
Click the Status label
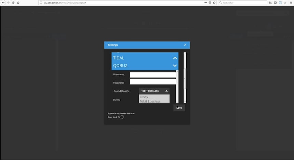117,100
